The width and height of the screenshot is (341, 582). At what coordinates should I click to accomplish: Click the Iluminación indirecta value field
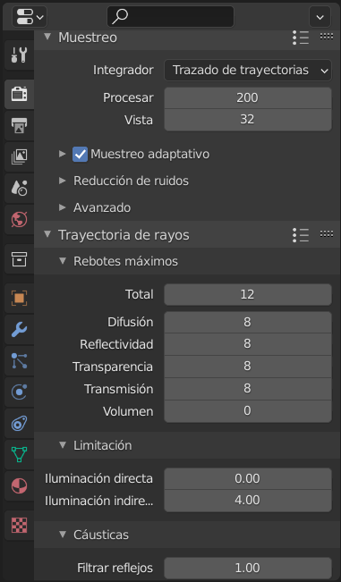pyautogui.click(x=248, y=501)
